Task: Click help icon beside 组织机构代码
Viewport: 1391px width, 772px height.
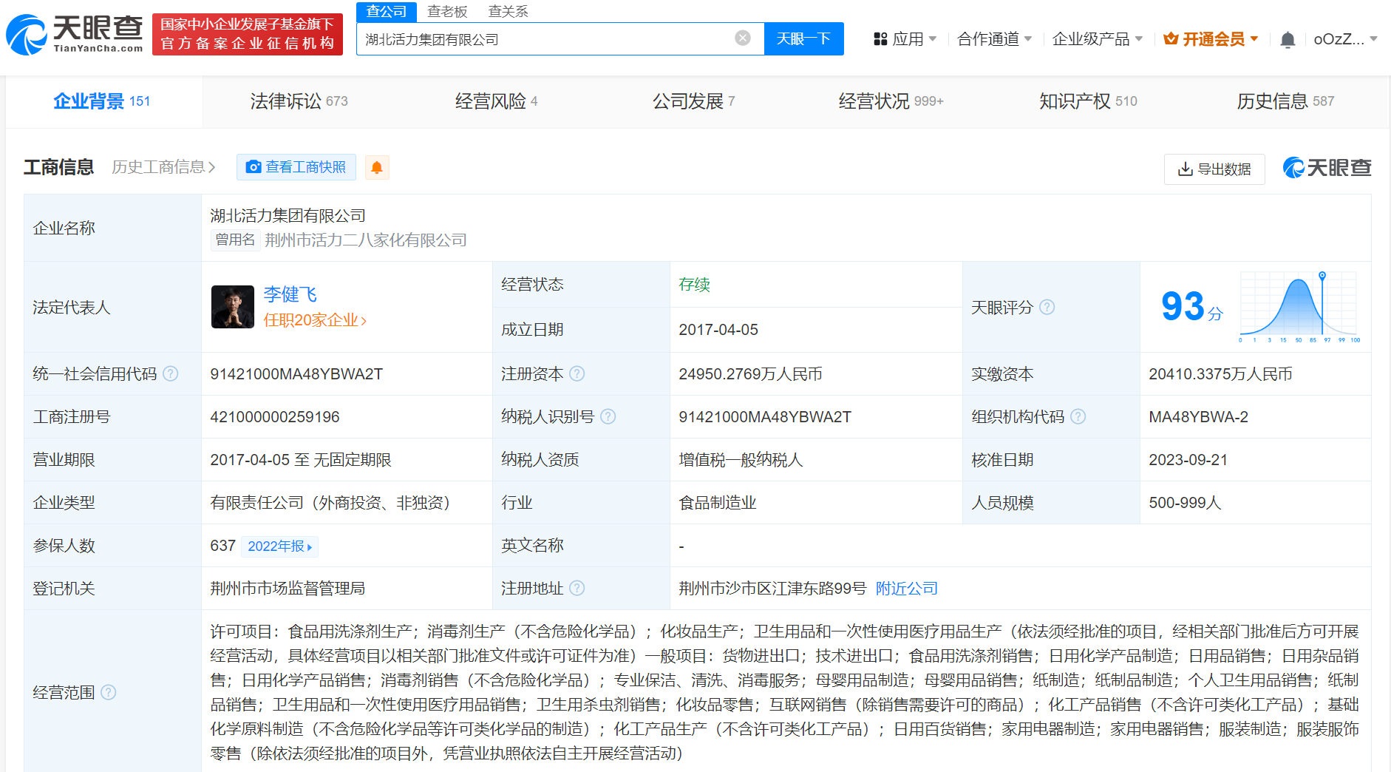Action: (x=1078, y=417)
